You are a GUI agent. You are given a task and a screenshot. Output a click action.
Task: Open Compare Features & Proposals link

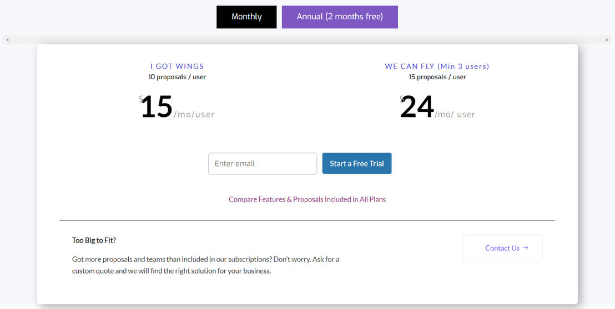[307, 199]
